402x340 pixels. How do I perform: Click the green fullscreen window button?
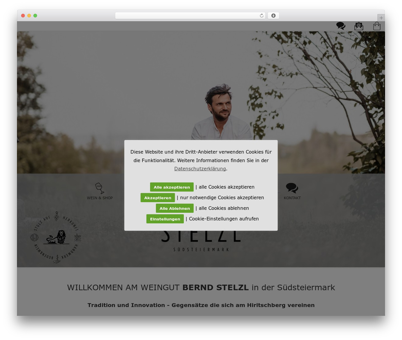point(35,16)
